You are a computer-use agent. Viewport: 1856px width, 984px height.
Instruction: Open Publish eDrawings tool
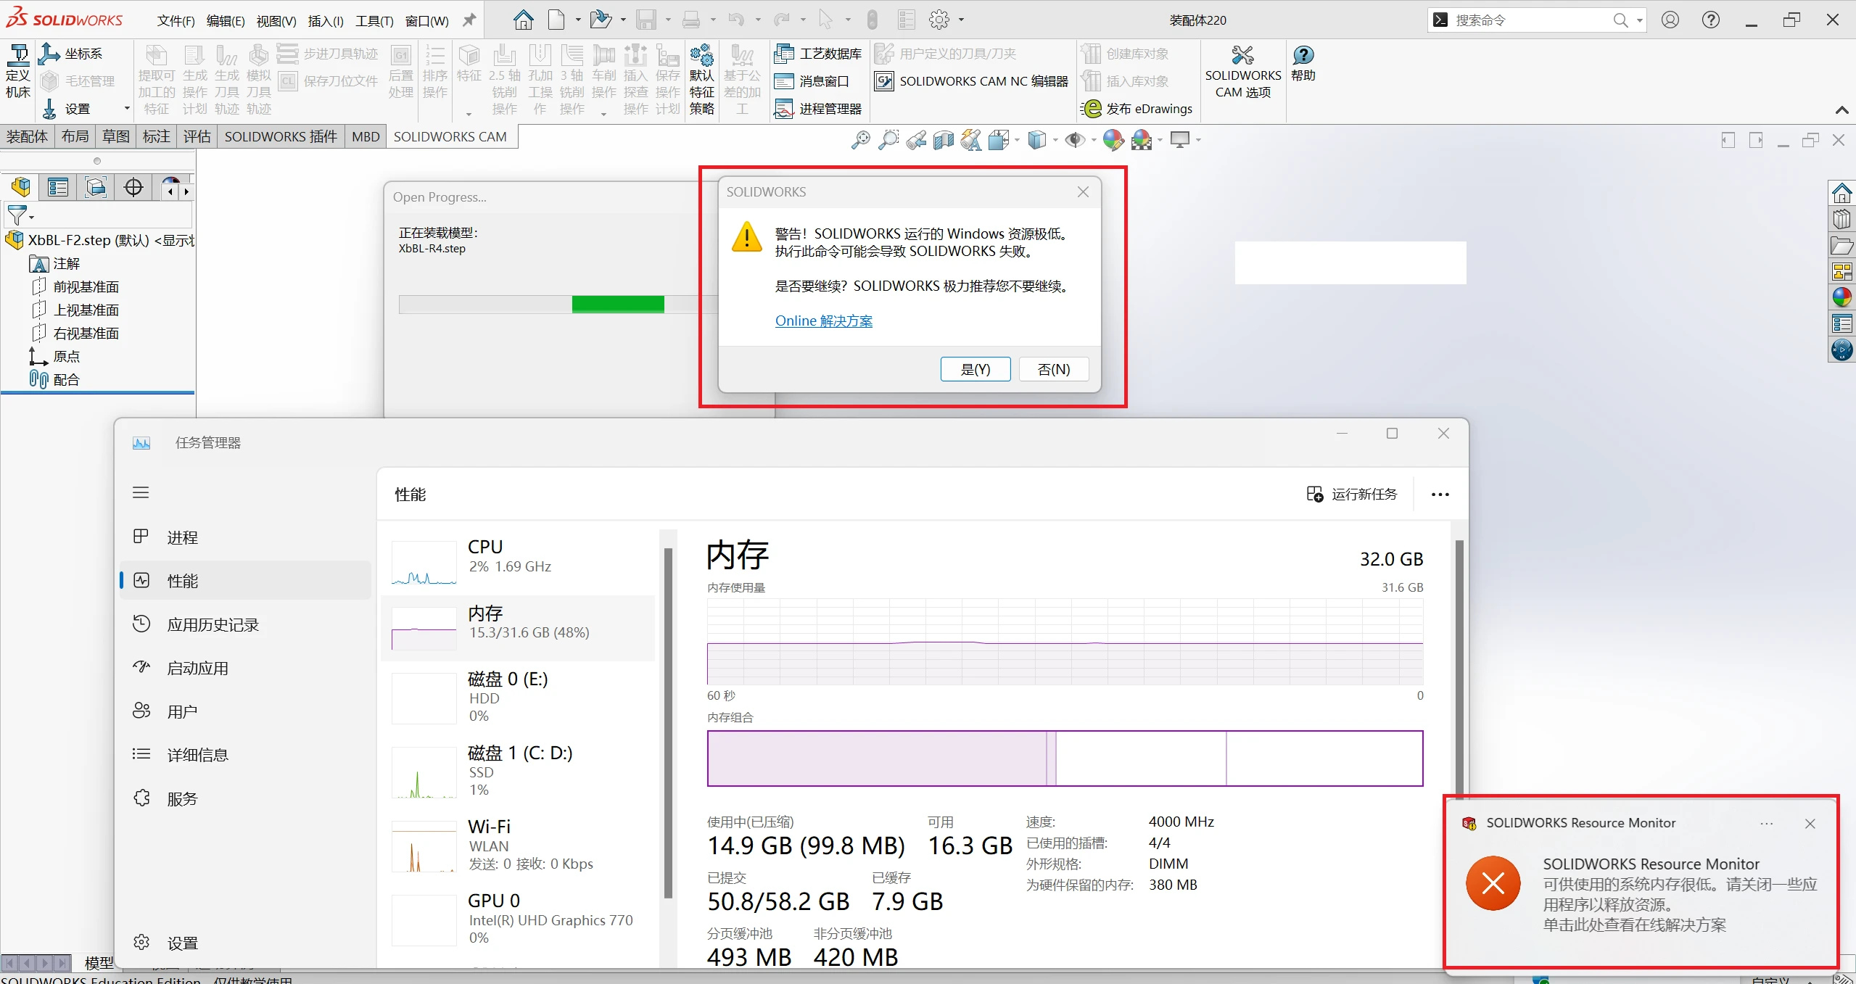point(1137,109)
